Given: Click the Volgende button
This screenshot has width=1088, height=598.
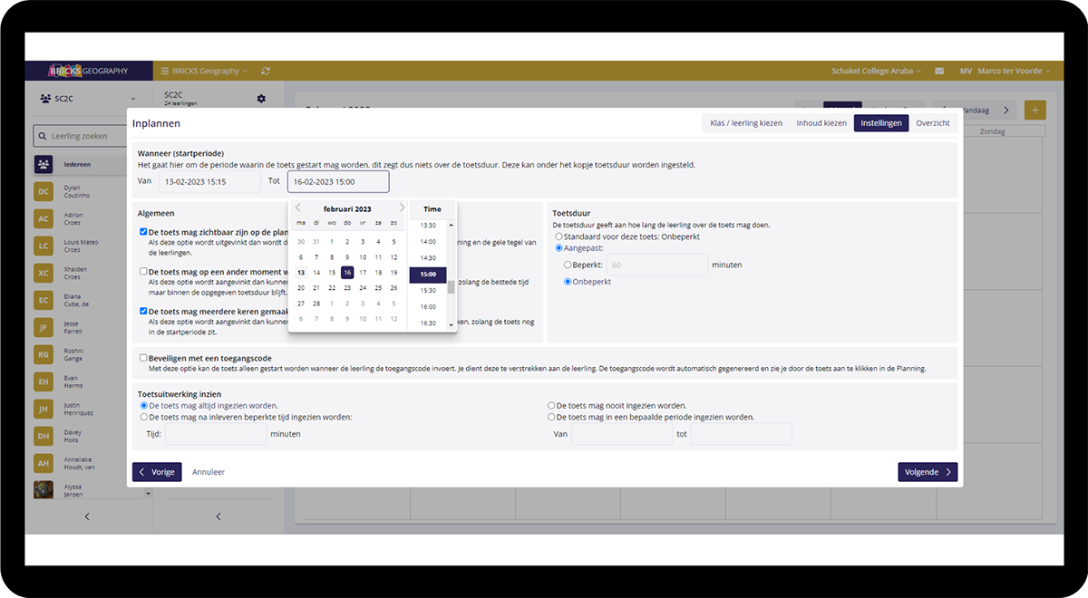Looking at the screenshot, I should [927, 472].
